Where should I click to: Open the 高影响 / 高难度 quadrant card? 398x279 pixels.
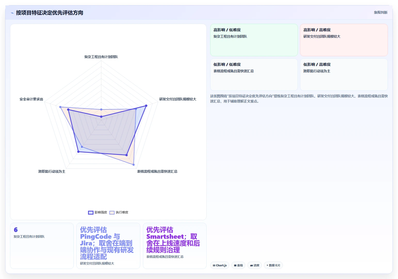click(344, 40)
